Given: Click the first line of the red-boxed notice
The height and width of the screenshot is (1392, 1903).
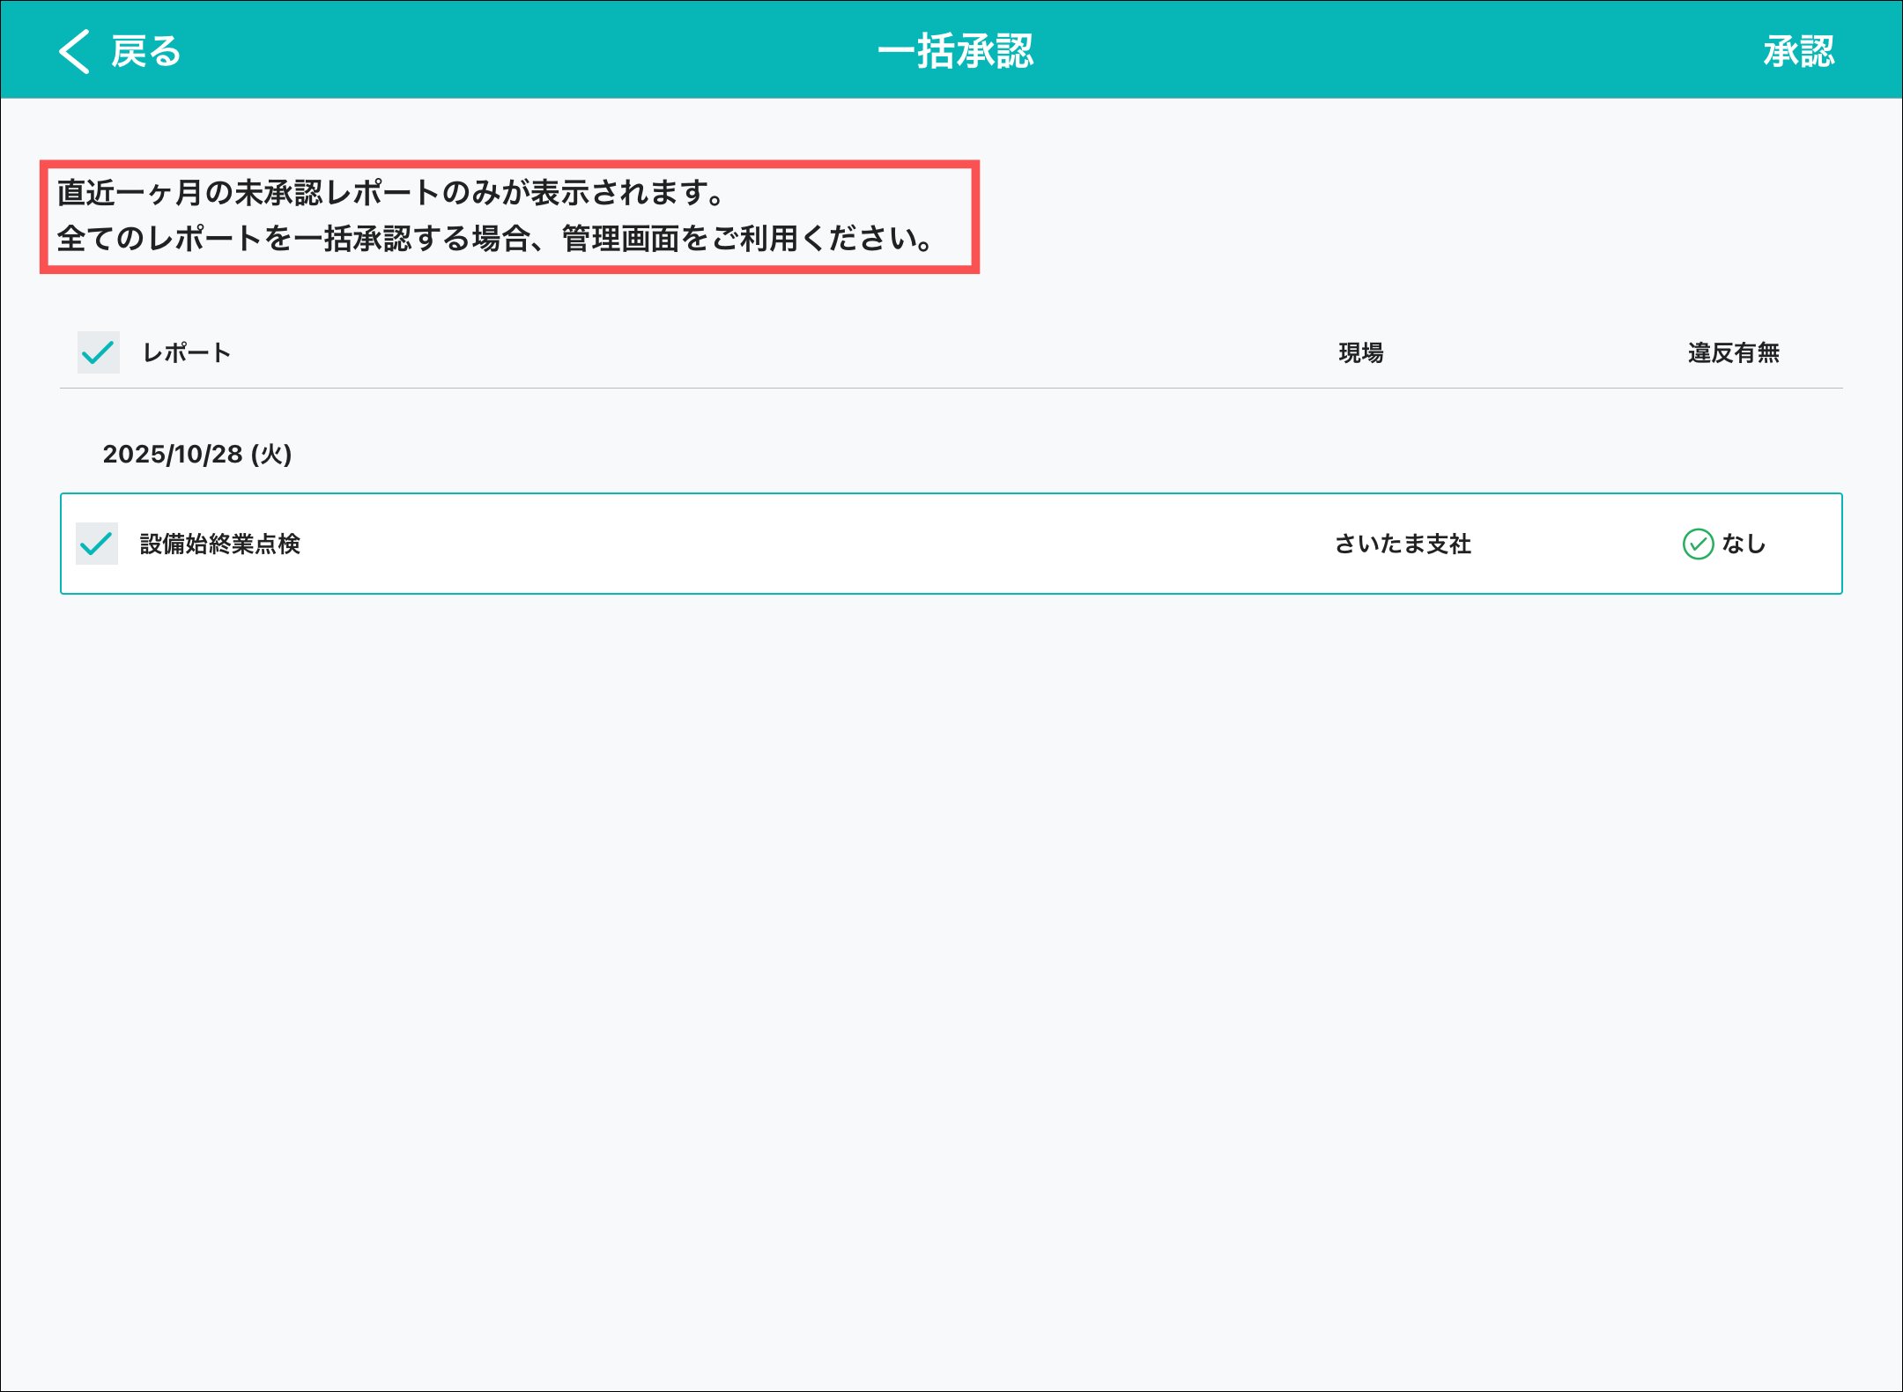Looking at the screenshot, I should [391, 193].
